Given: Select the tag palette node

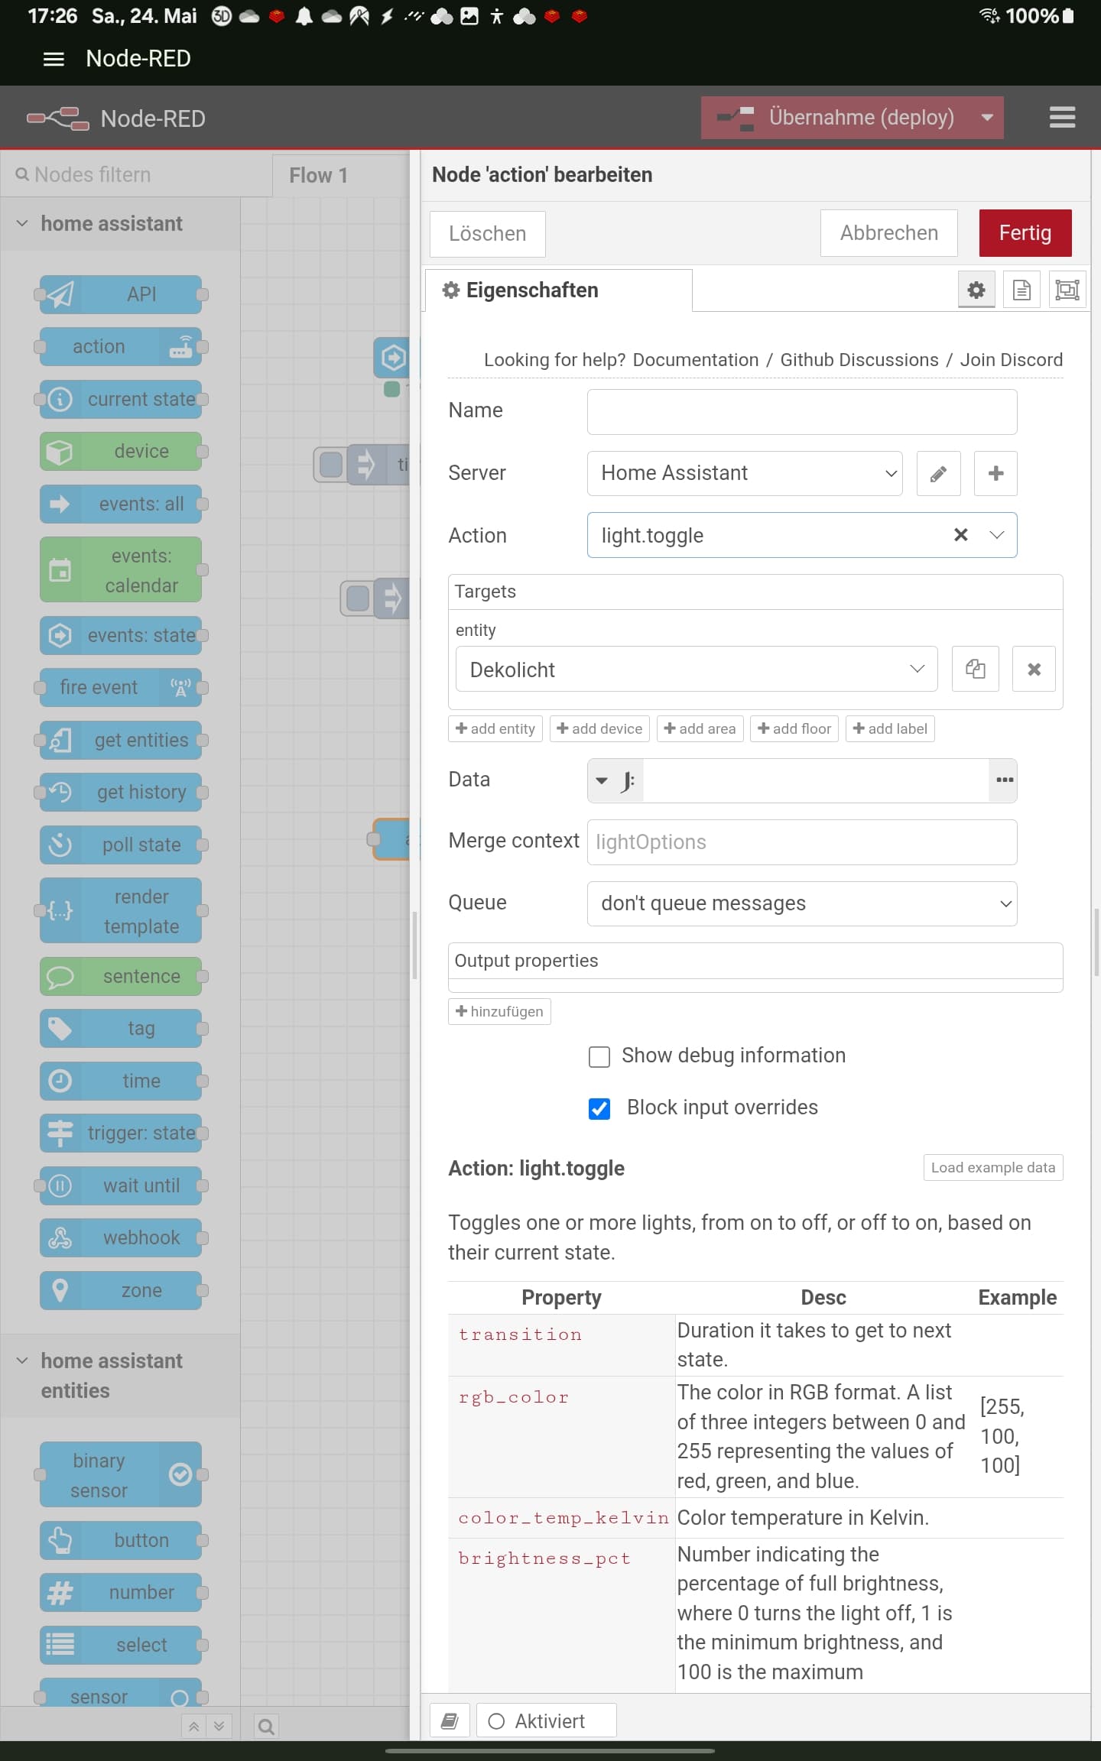Looking at the screenshot, I should (x=121, y=1029).
